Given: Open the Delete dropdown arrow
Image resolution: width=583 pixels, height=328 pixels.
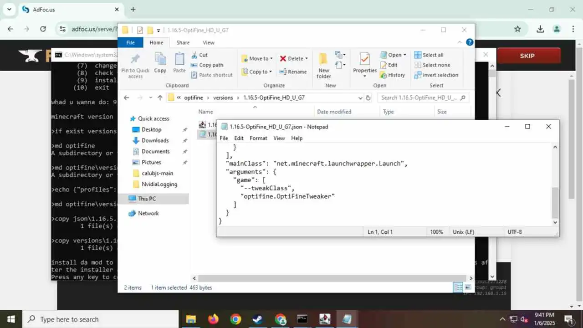Looking at the screenshot, I should click(307, 59).
